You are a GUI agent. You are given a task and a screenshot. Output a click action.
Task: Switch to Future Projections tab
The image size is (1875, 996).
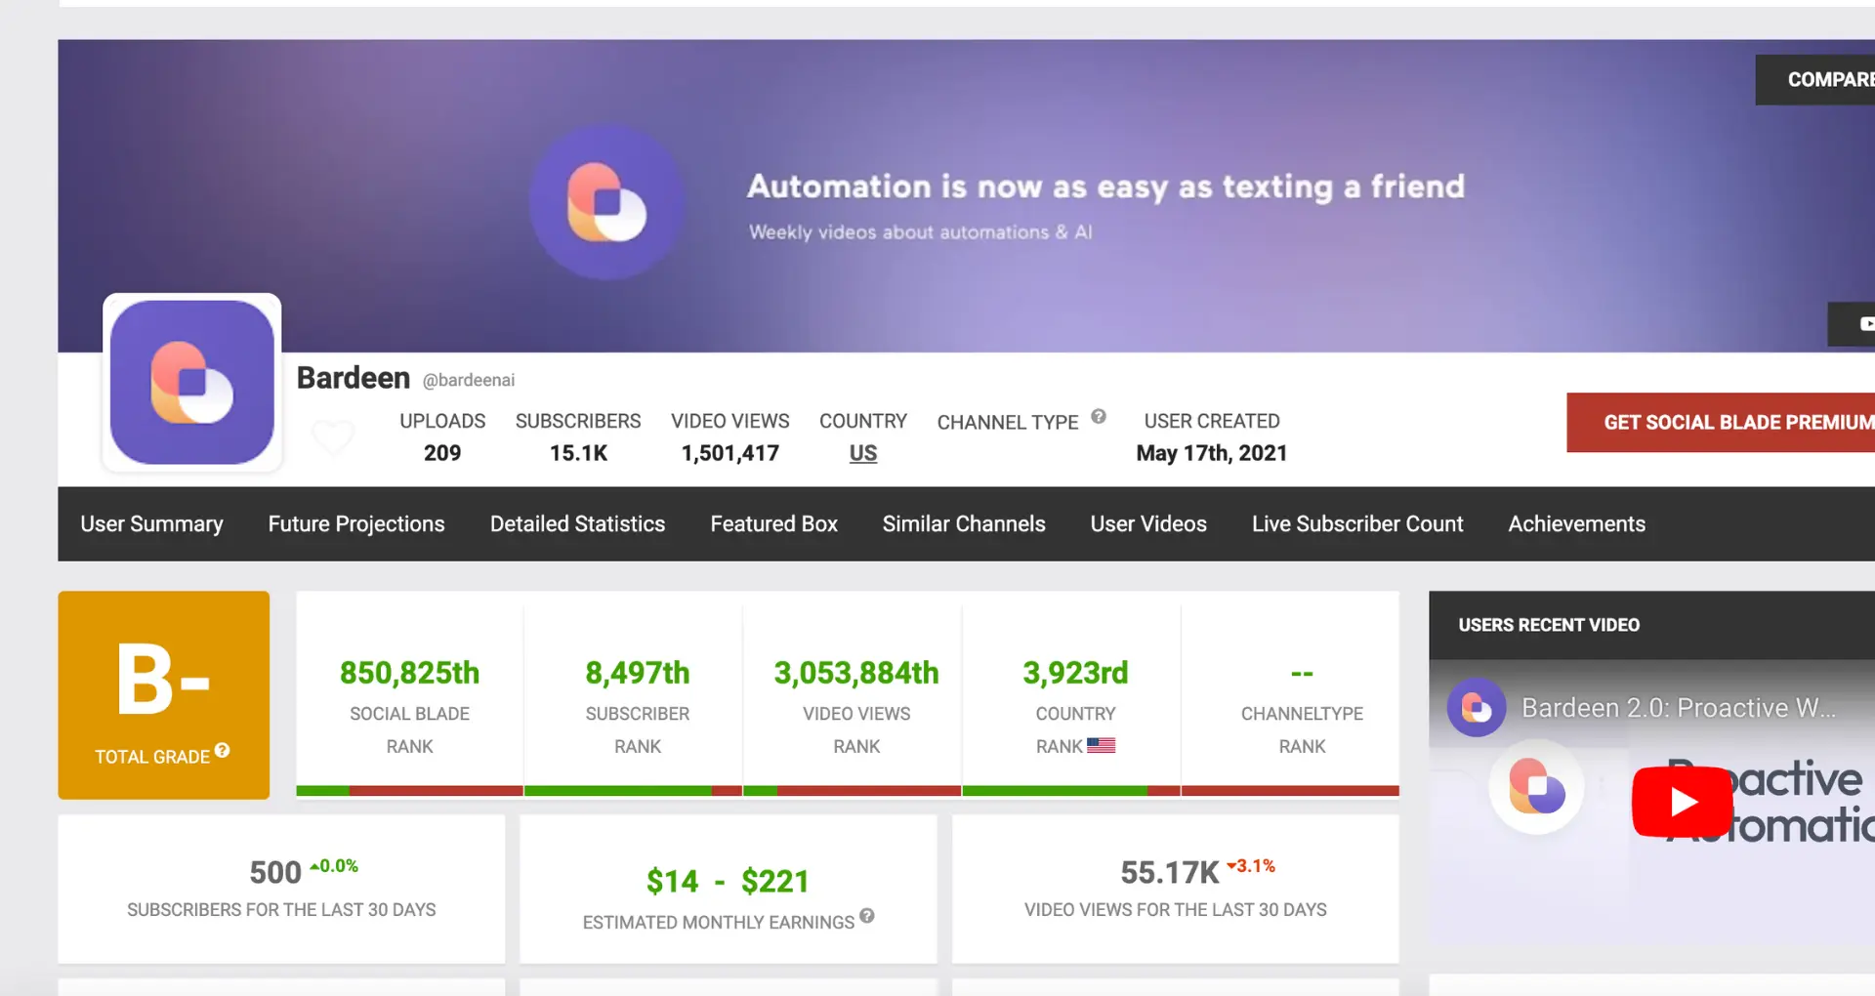pos(356,524)
